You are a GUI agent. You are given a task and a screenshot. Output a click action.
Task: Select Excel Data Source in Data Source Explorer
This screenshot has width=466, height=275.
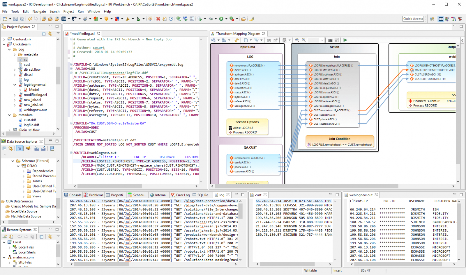click(x=24, y=211)
